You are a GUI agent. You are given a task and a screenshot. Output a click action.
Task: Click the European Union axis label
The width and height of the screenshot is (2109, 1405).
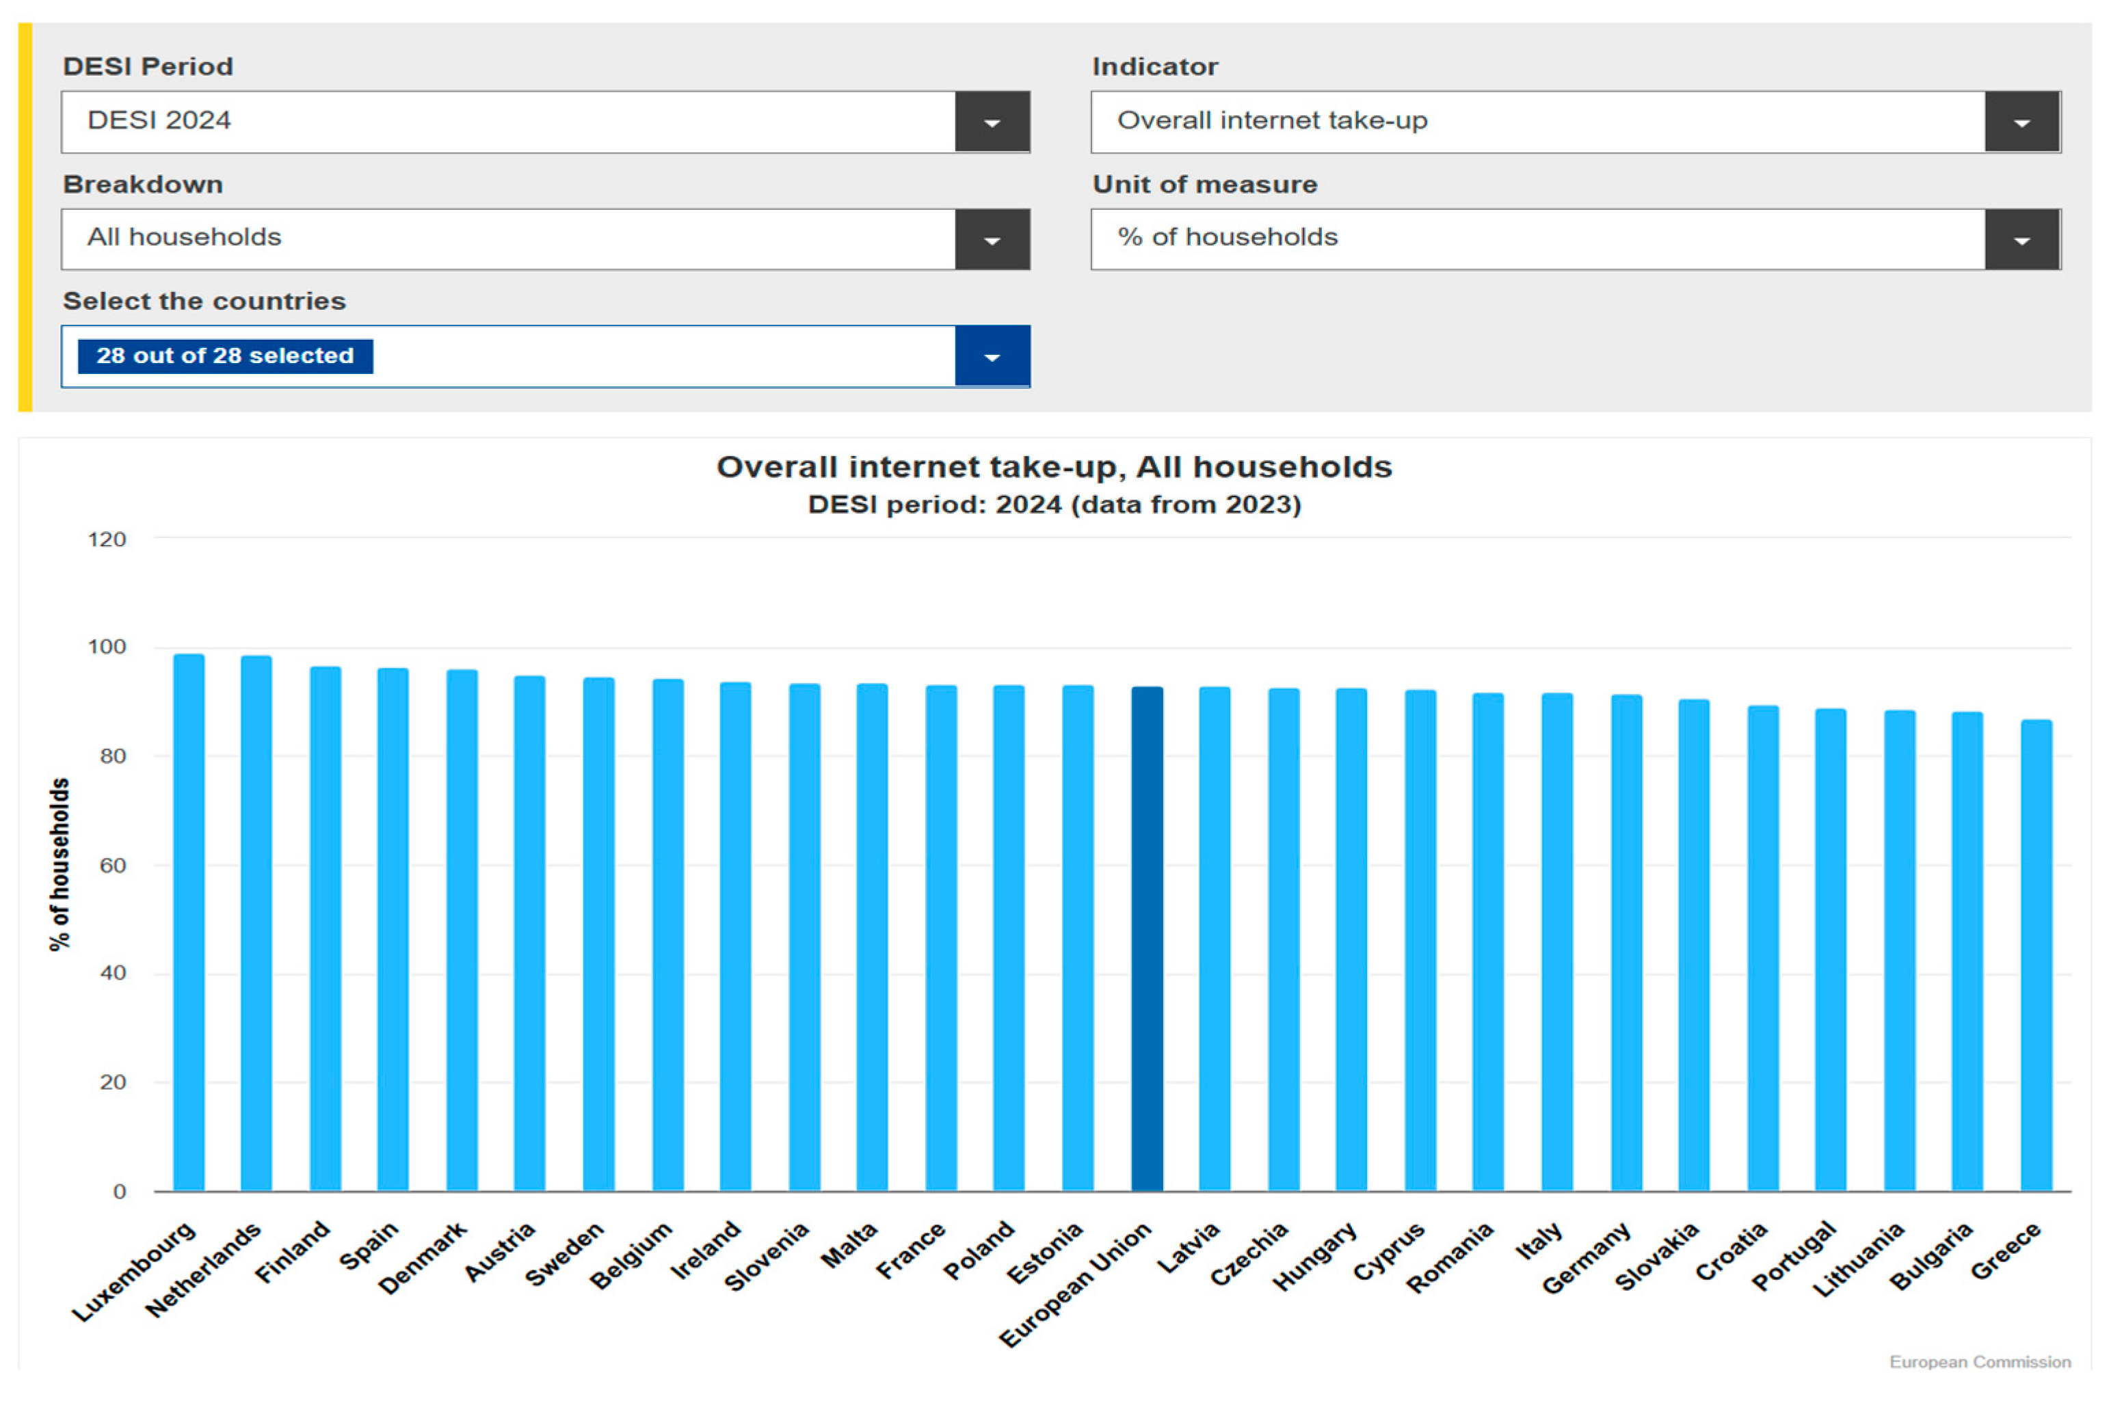(x=1074, y=1284)
